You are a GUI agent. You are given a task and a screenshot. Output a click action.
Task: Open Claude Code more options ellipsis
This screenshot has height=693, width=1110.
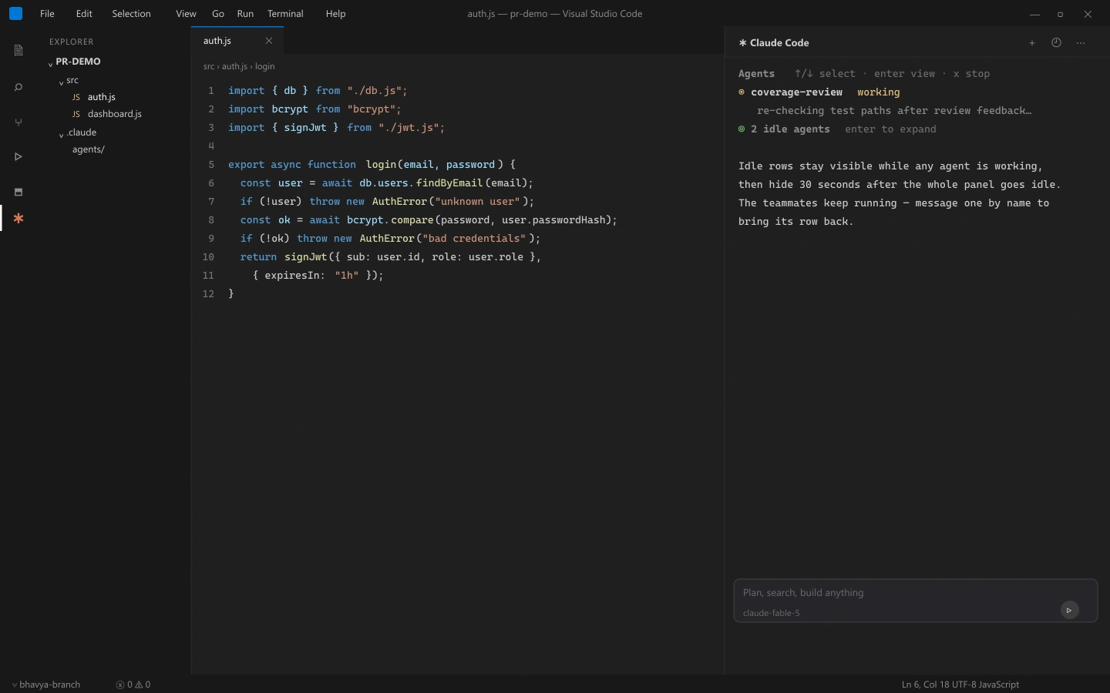pyautogui.click(x=1081, y=43)
